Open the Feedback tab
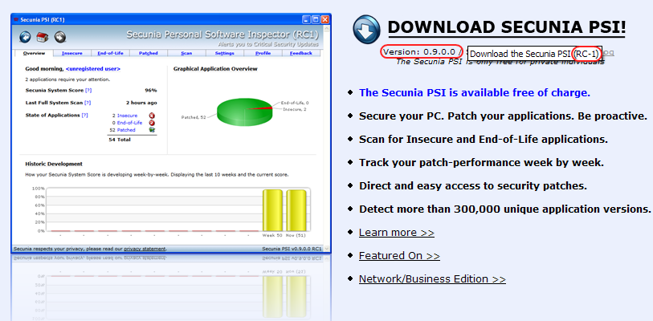Viewport: 653px width, 321px height. click(x=300, y=53)
